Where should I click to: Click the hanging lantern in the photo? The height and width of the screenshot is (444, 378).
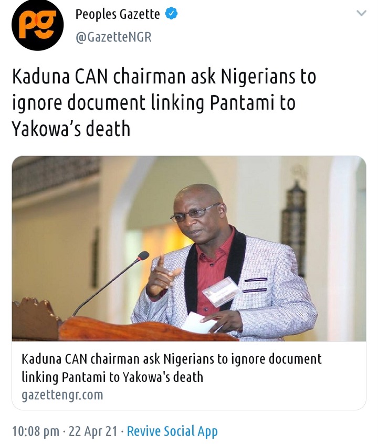pyautogui.click(x=295, y=226)
